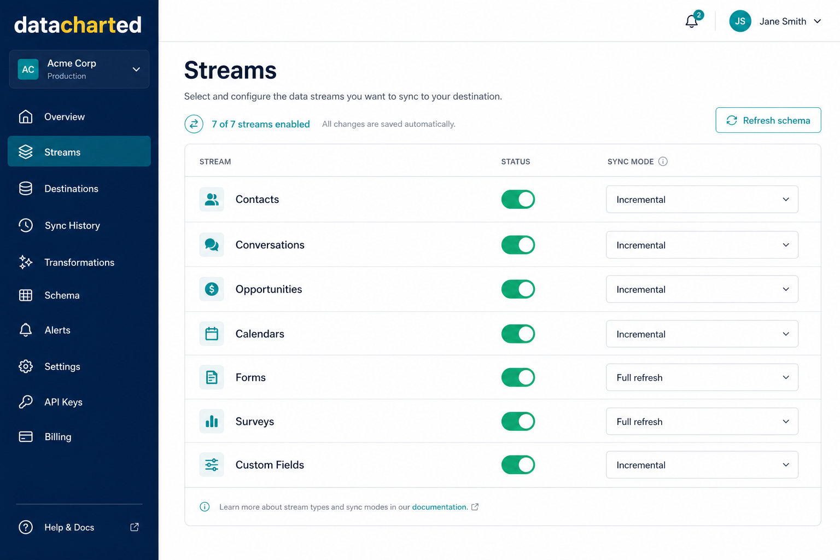Click the AC workspace badge
This screenshot has height=560, width=840.
click(x=28, y=69)
